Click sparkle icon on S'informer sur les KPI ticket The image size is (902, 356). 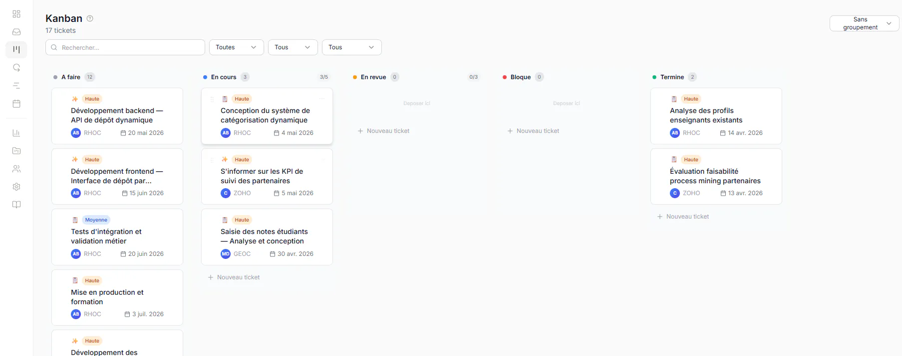(x=225, y=159)
